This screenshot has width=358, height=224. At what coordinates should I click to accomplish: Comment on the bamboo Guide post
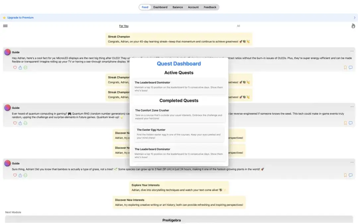pyautogui.click(x=350, y=175)
